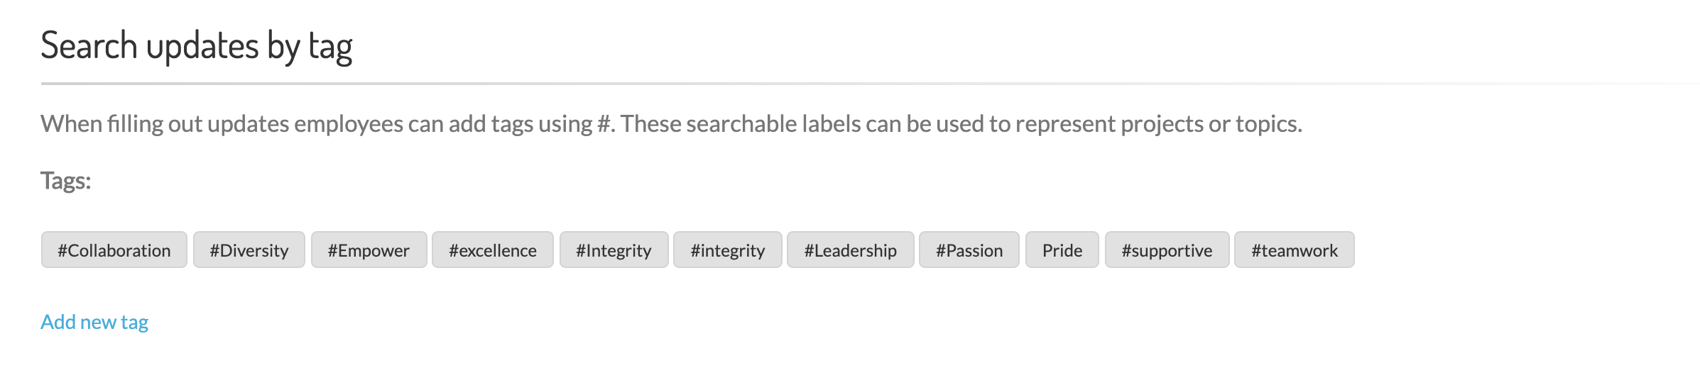Show updates tagged #teamwork
The image size is (1700, 380).
[x=1295, y=250]
